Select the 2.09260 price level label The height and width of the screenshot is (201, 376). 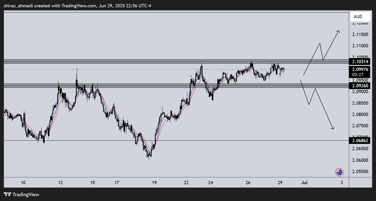tap(360, 86)
